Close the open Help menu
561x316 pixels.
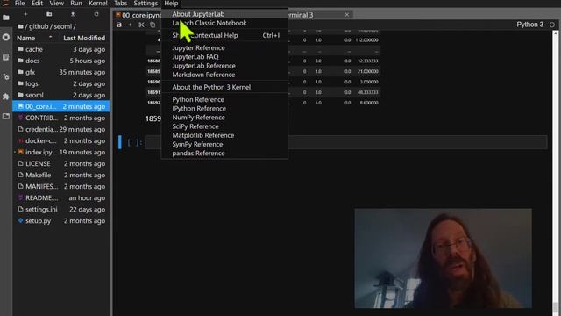[171, 4]
